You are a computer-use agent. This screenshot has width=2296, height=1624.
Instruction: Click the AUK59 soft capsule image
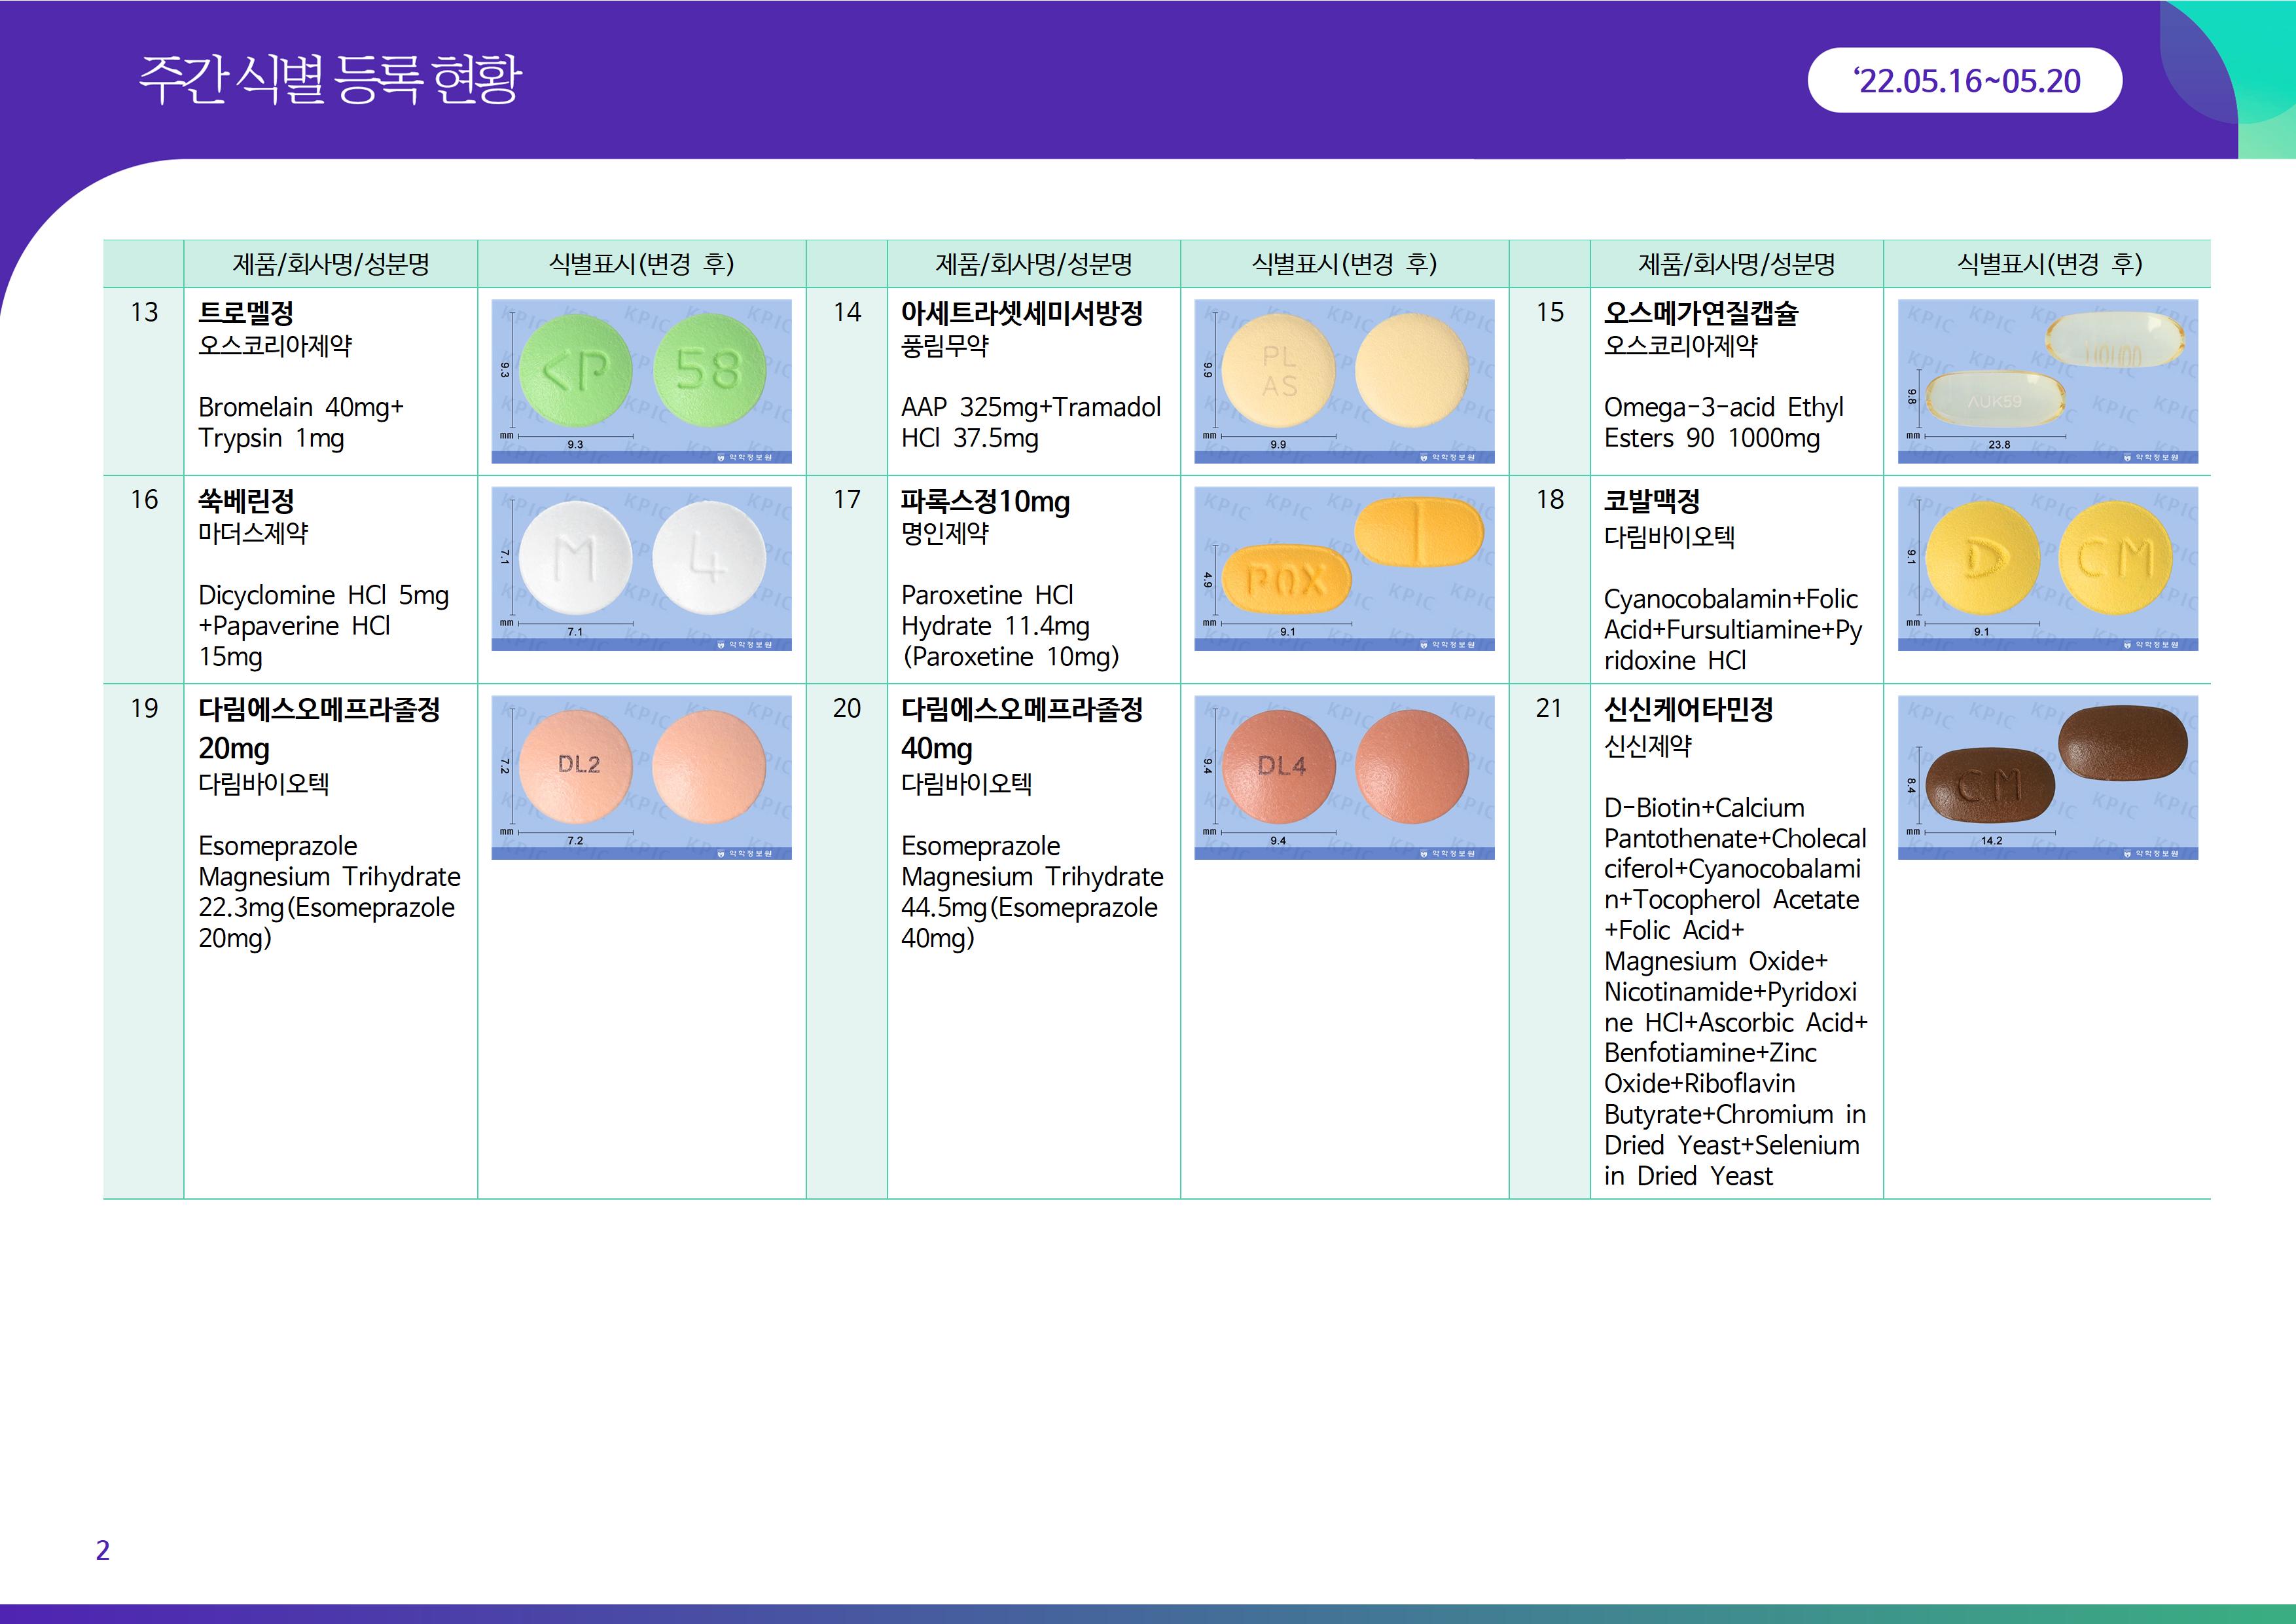(2047, 381)
